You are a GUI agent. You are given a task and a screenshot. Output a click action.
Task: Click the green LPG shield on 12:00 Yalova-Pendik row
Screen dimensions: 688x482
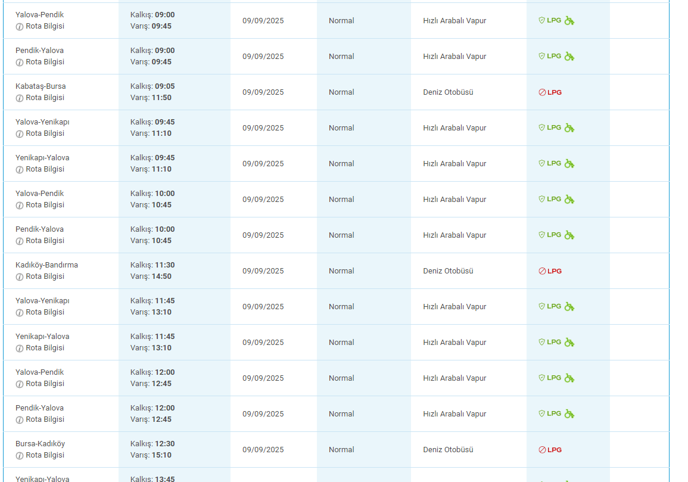coord(542,378)
